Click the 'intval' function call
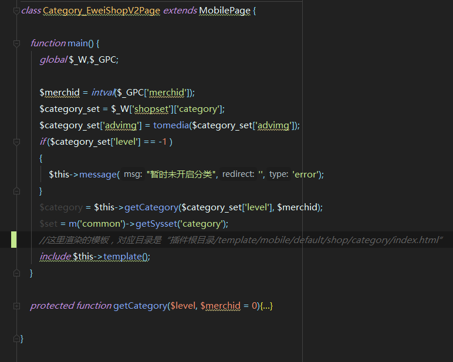This screenshot has width=453, height=362. click(103, 93)
